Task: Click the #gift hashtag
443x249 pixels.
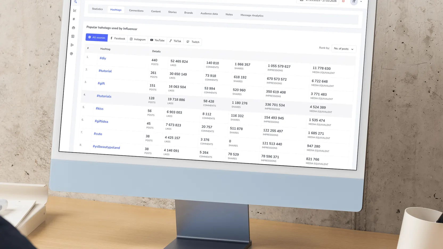Action: (x=101, y=83)
